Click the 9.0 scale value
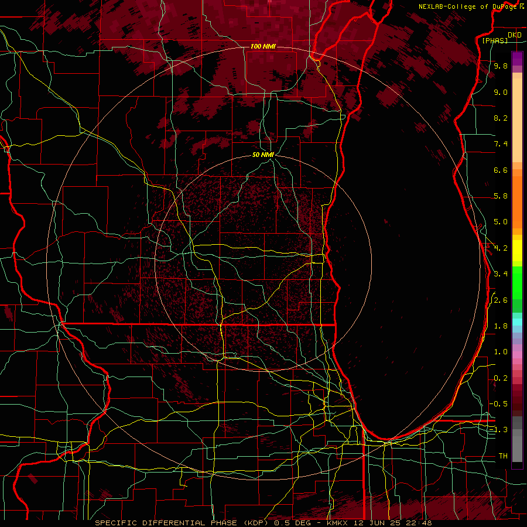Image resolution: width=527 pixels, height=527 pixels. pos(501,92)
